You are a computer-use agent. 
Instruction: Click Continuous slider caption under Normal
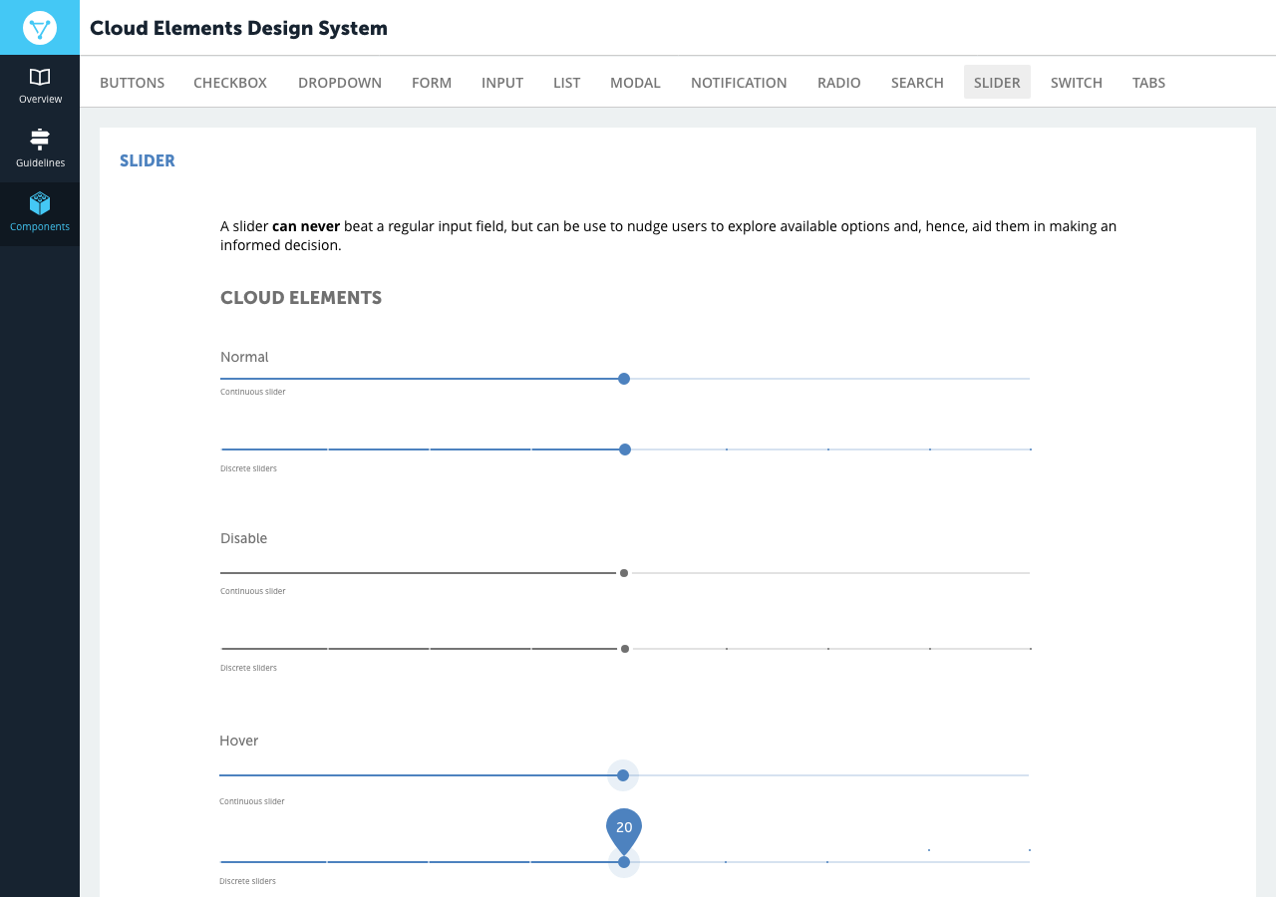253,392
